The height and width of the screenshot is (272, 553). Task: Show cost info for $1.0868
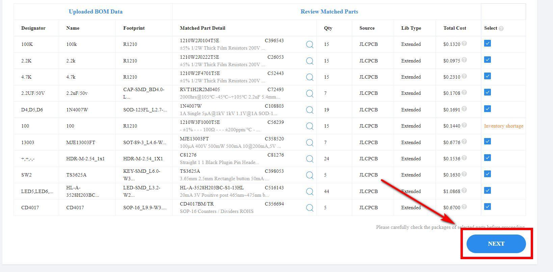pyautogui.click(x=464, y=191)
